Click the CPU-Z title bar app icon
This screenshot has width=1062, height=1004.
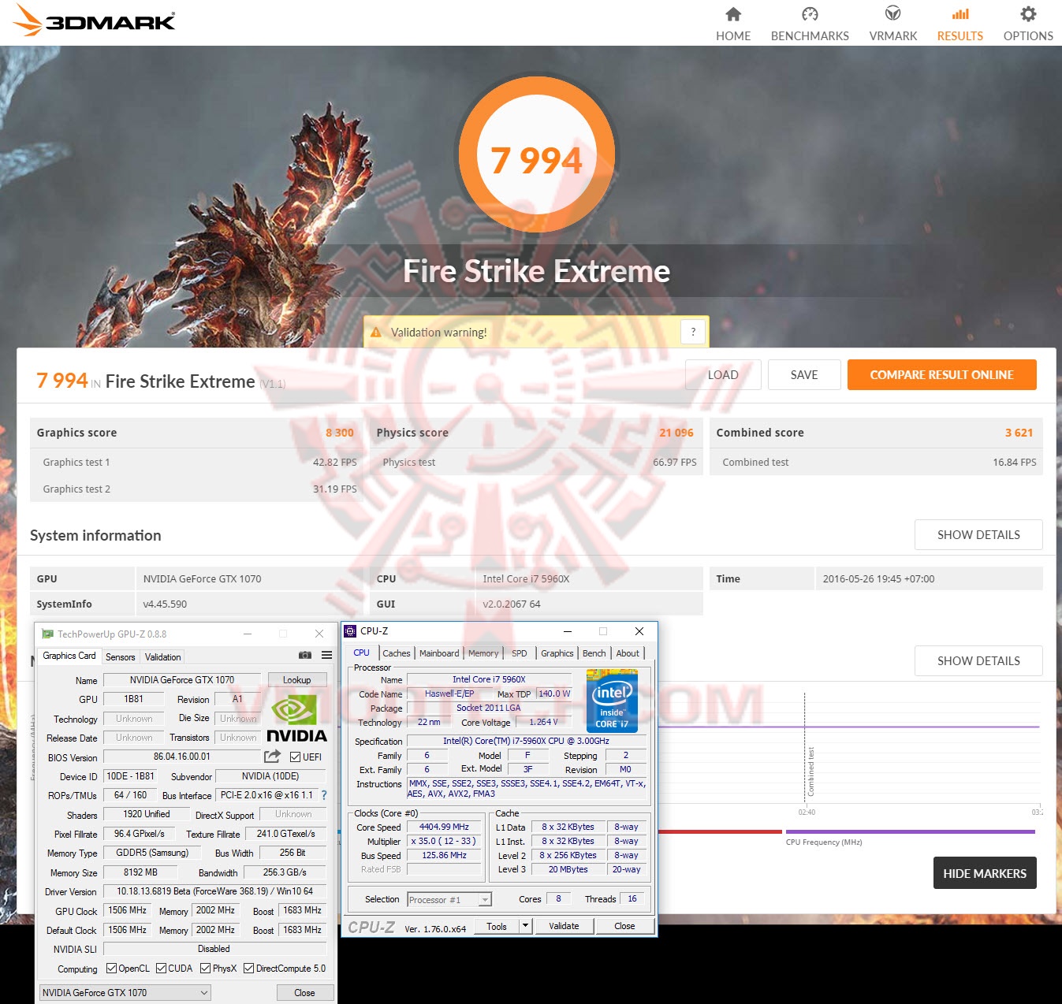pyautogui.click(x=350, y=631)
